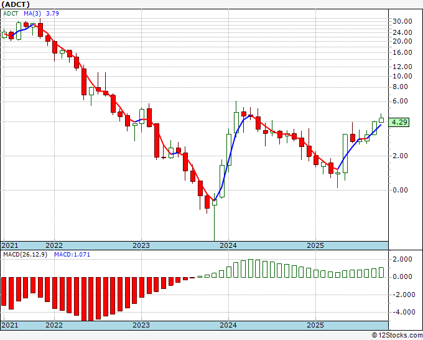Click the 12.00 price axis label

402,67
